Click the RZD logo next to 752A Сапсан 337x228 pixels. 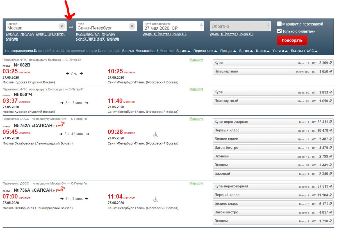click(x=61, y=125)
